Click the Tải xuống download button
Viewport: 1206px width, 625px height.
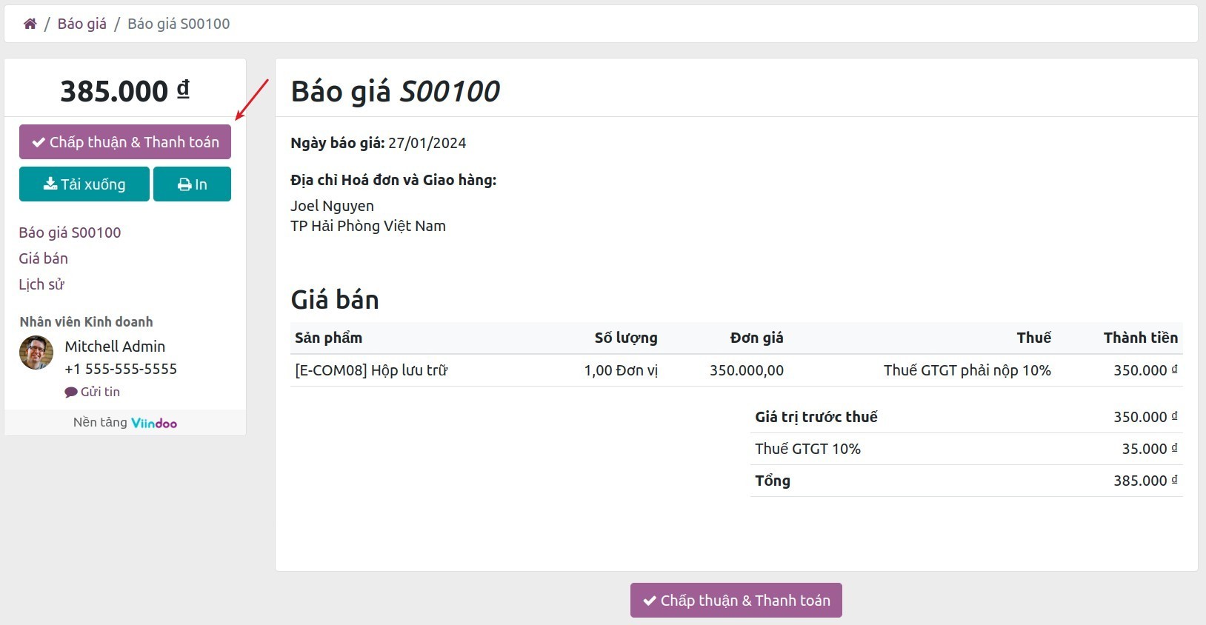[x=84, y=184]
